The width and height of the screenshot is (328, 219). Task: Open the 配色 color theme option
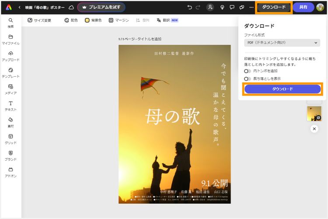pos(71,20)
